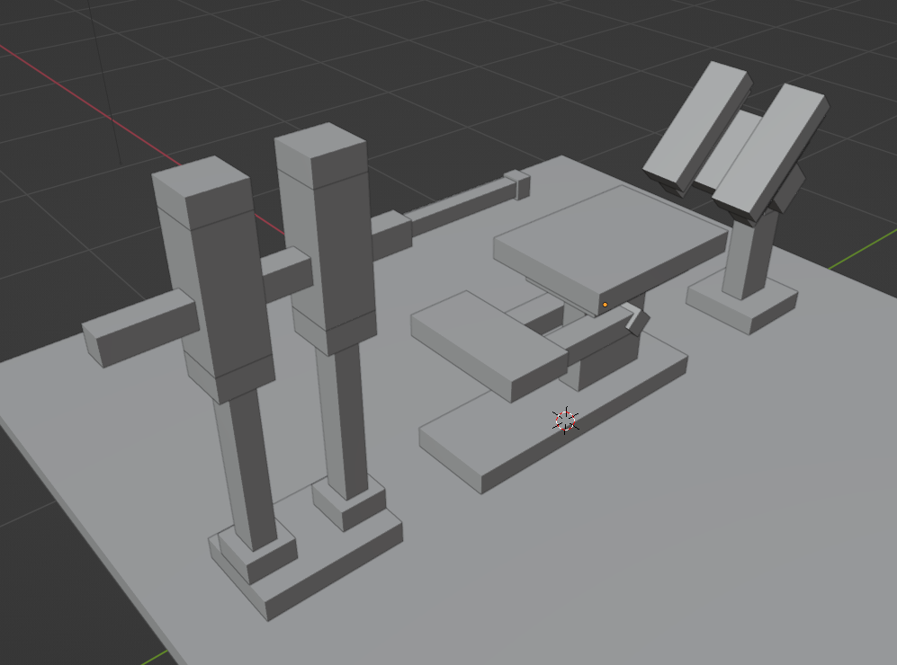
Task: Select the long thin rod behind pillars
Action: tap(459, 203)
